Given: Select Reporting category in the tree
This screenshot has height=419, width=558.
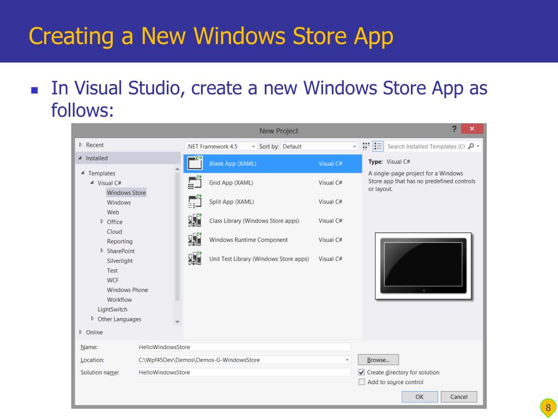Looking at the screenshot, I should click(x=119, y=241).
